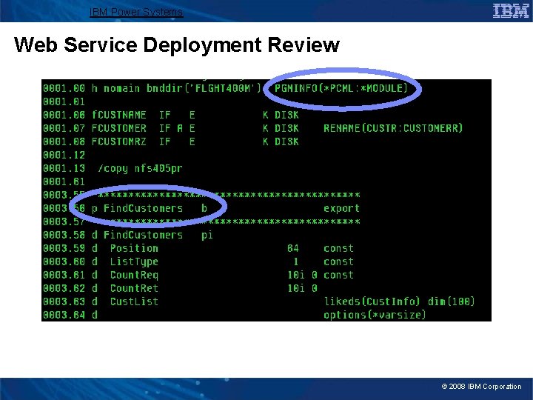Click the IBM logo in the header
Screen dimensions: 533x400
[x=511, y=11]
